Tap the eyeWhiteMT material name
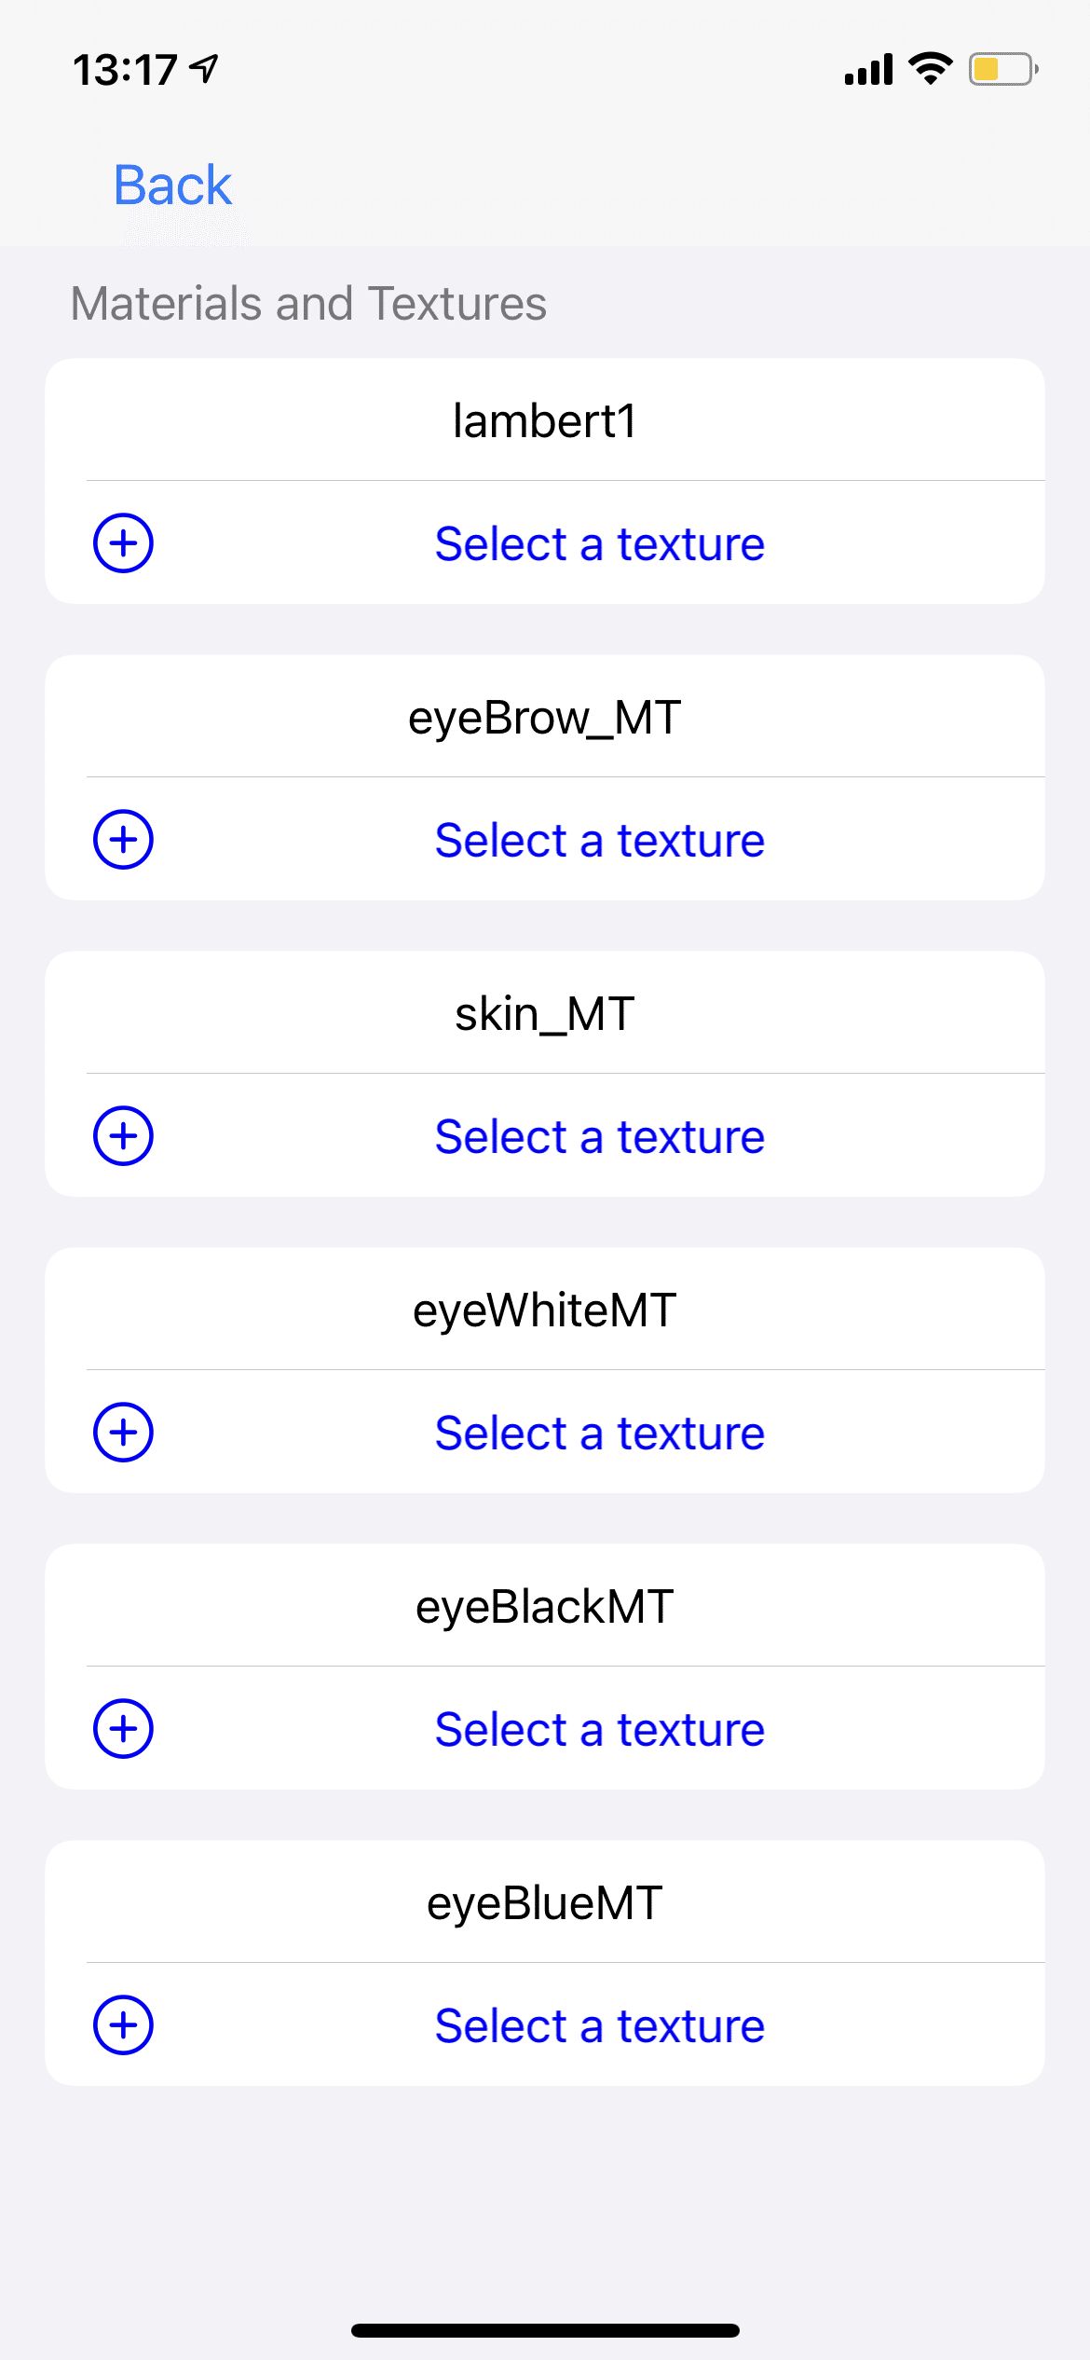Screen dimensions: 1090x2360 pos(545,1310)
